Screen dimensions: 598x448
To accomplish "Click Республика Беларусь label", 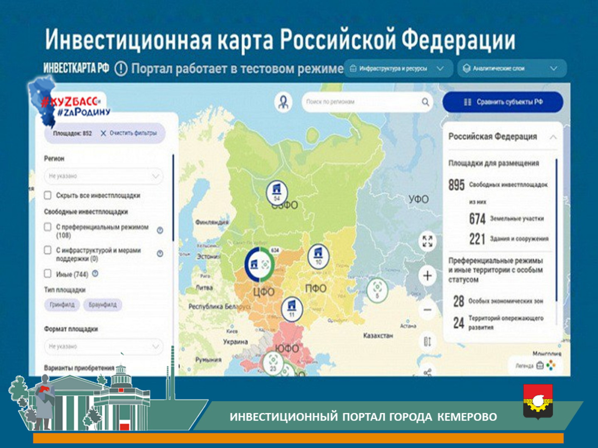I will pos(219,307).
